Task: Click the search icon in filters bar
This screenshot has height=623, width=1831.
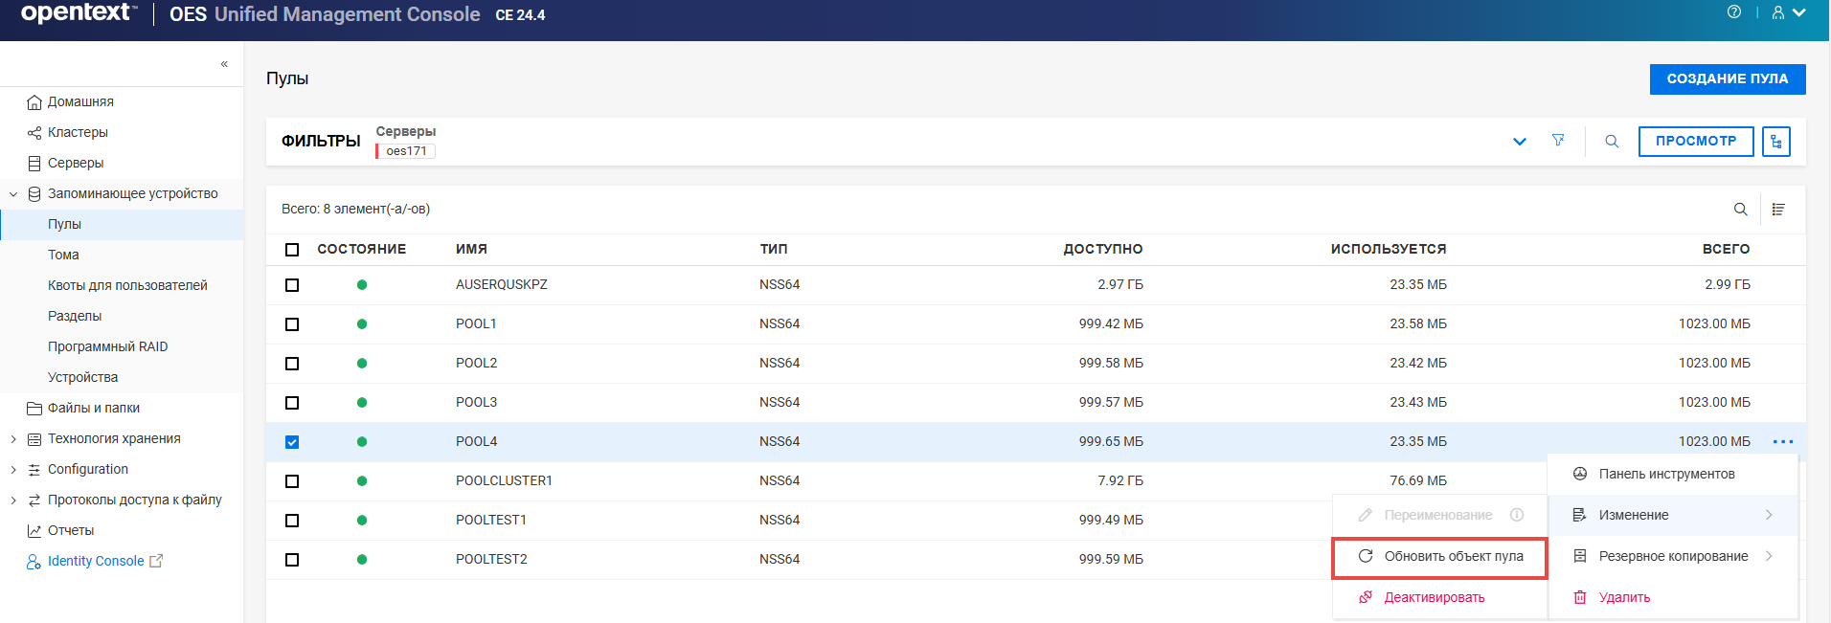Action: (x=1612, y=142)
